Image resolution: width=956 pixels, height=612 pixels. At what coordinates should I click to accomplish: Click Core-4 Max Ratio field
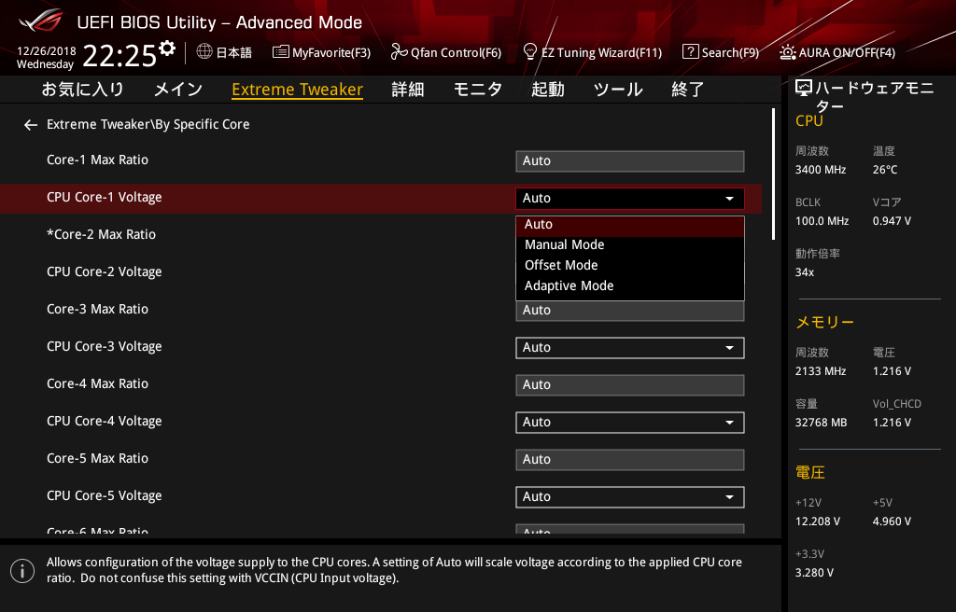pyautogui.click(x=630, y=385)
